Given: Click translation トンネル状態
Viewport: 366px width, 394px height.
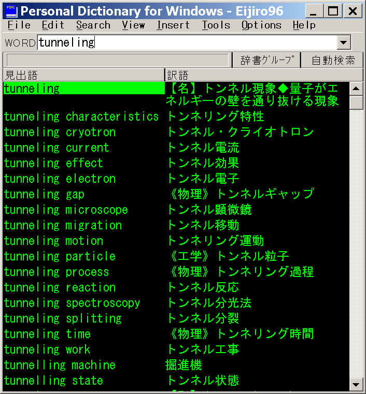Looking at the screenshot, I should click(x=203, y=381).
